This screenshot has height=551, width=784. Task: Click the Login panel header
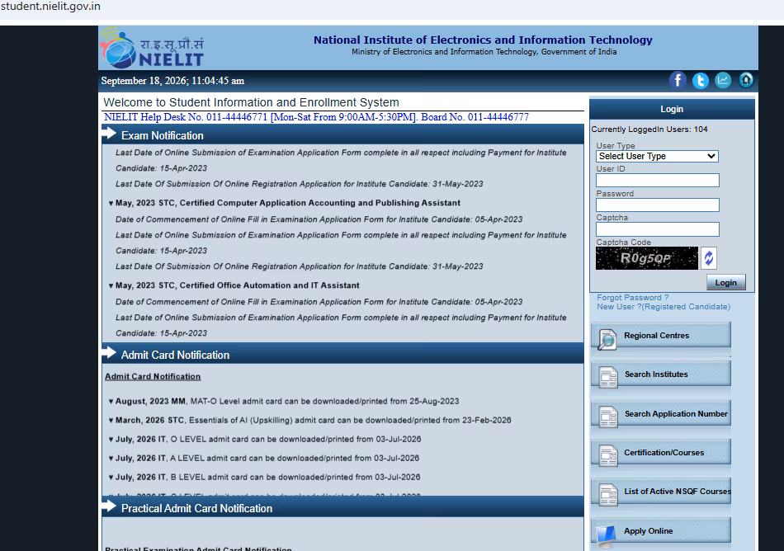tap(672, 109)
